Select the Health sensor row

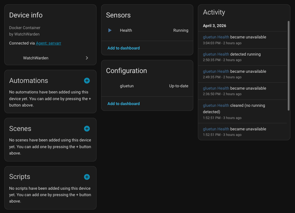[x=126, y=30]
